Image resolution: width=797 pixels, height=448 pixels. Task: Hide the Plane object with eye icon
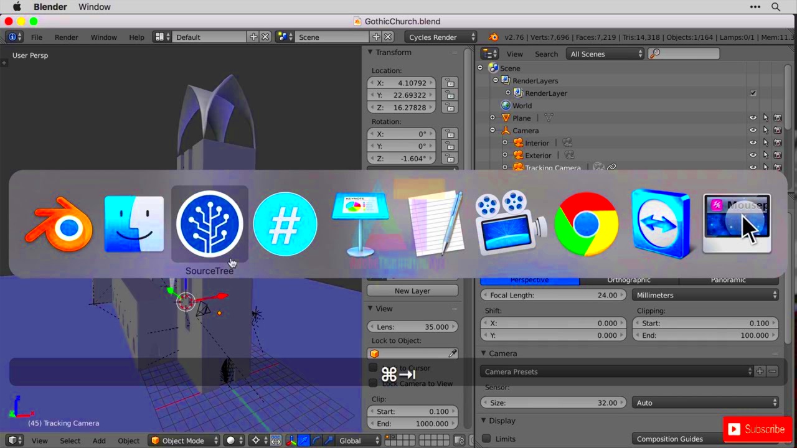click(x=753, y=118)
